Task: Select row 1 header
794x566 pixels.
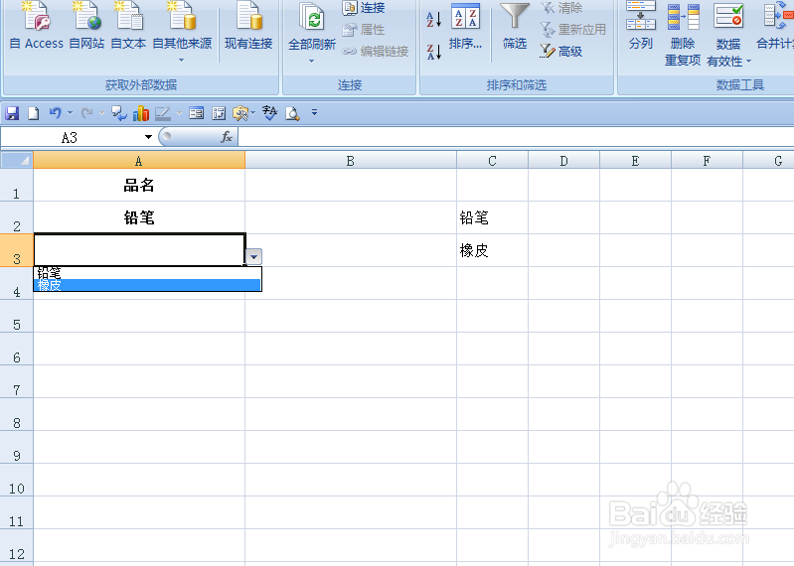Action: point(17,185)
